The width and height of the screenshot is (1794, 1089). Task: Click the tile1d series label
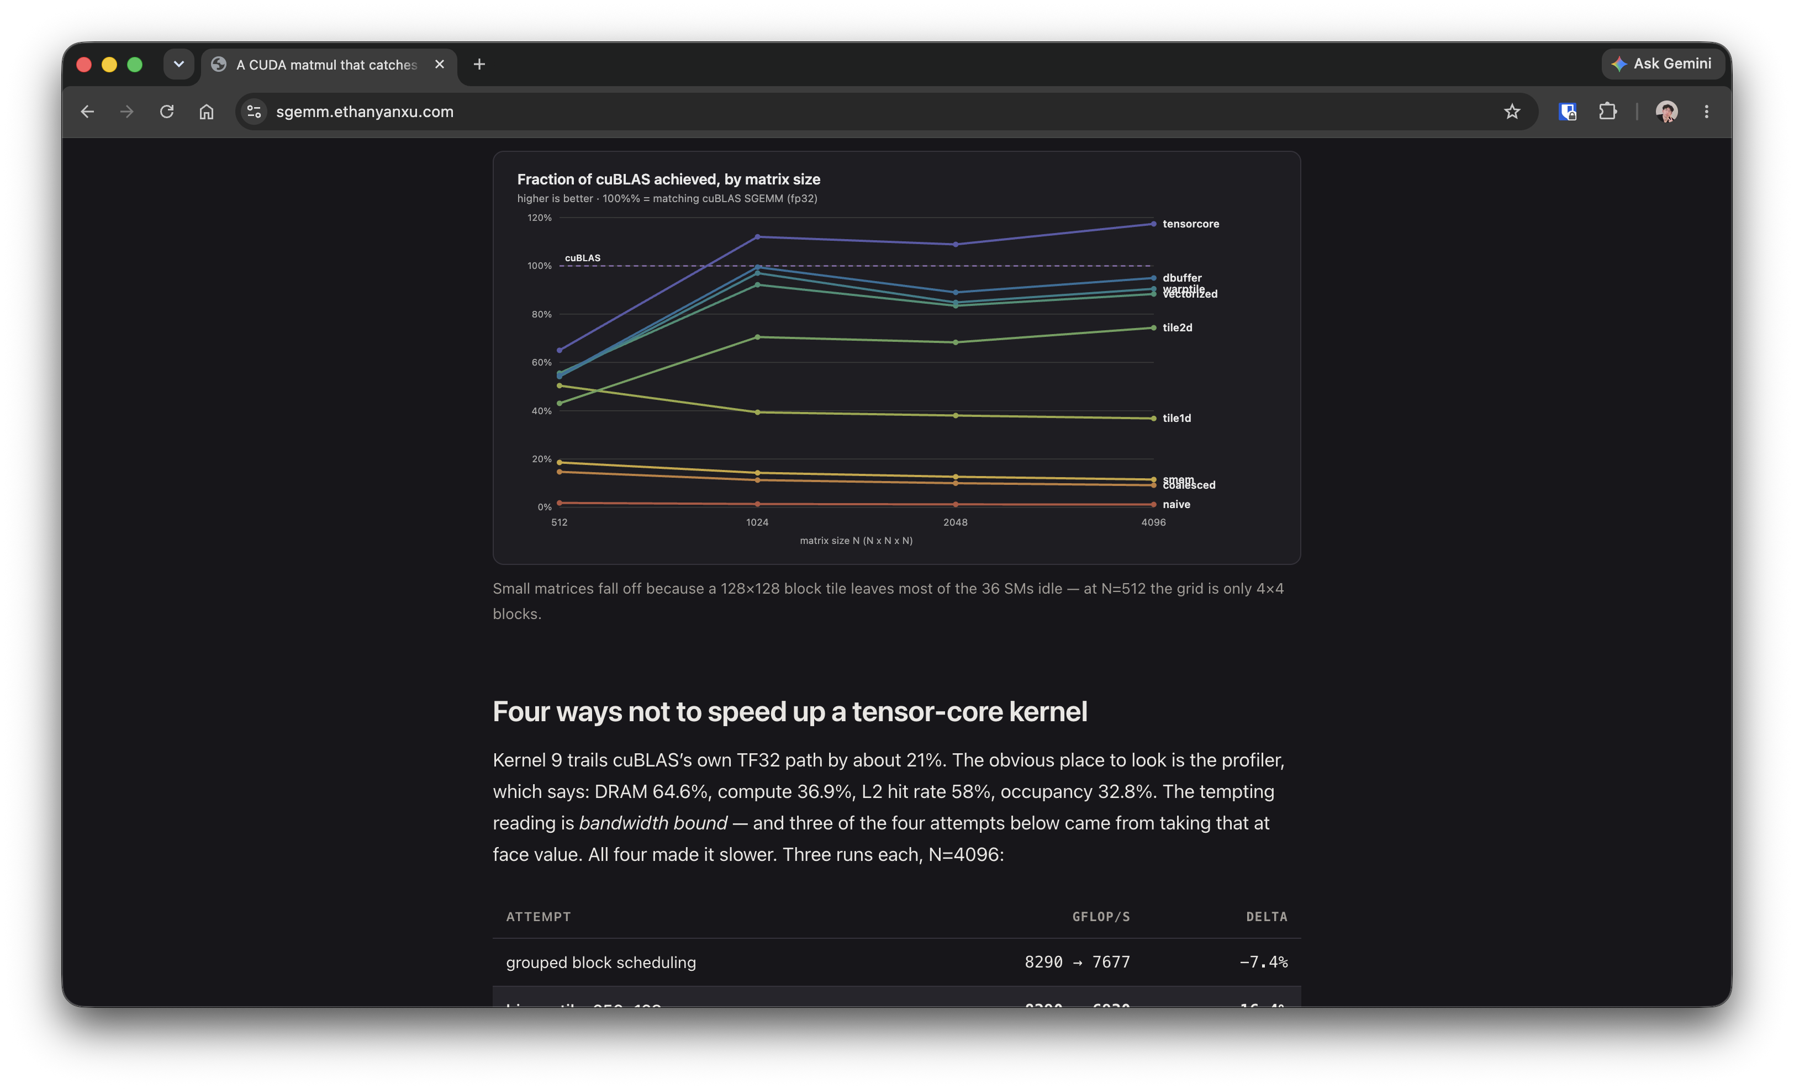click(x=1176, y=418)
